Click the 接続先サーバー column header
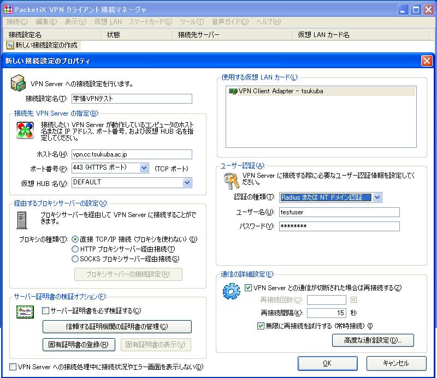 tap(232, 35)
